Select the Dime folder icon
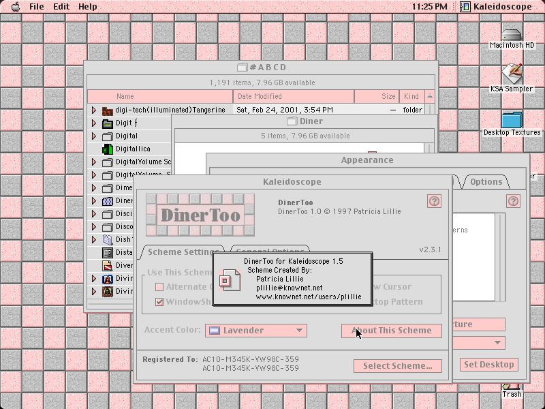Viewport: 545px width, 409px height. pos(108,188)
